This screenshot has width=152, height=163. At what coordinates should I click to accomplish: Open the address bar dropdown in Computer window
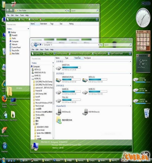(x=99, y=45)
